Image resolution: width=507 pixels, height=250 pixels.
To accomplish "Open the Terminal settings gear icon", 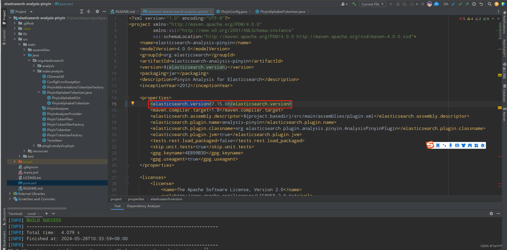I will (491, 214).
